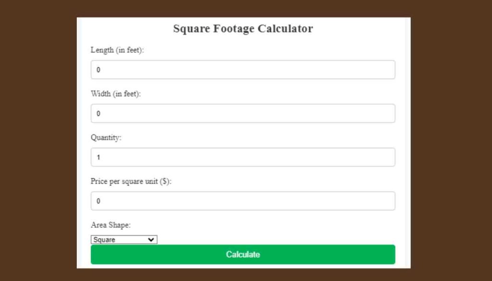Click the 1 in the Quantity box

click(x=98, y=157)
